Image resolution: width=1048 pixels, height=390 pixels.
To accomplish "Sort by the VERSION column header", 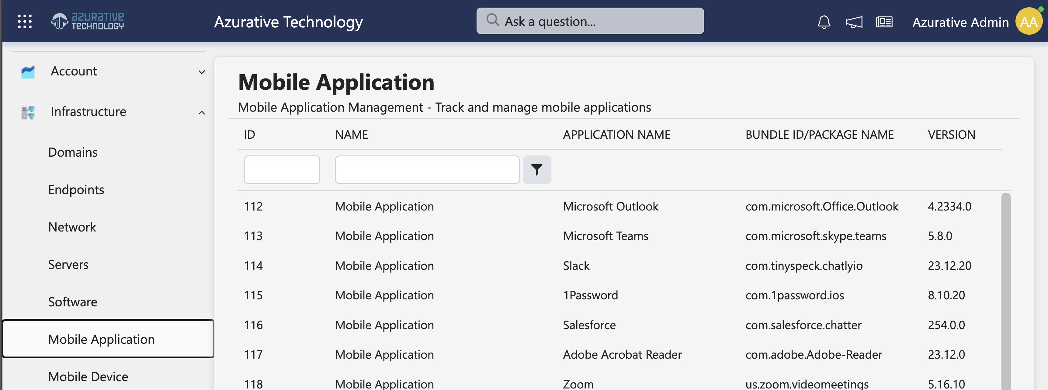I will (x=951, y=134).
